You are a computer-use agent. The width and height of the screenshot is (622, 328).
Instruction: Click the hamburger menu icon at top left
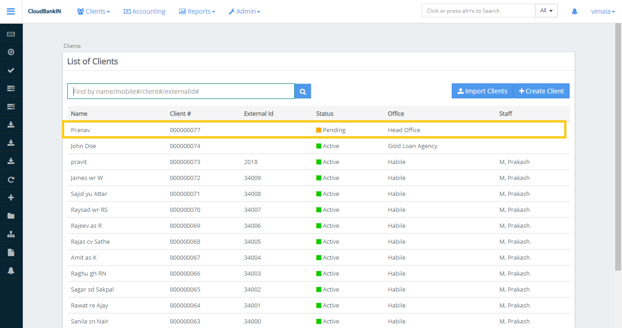click(x=11, y=11)
